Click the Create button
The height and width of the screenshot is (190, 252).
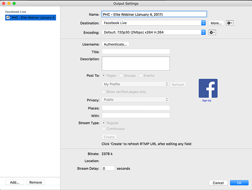[109, 137]
